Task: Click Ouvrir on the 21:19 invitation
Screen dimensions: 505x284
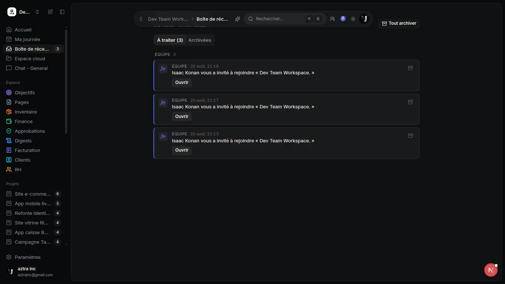Action: coord(182,82)
